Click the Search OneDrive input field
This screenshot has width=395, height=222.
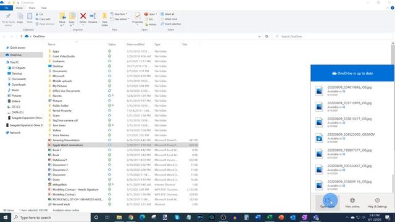[x=333, y=36]
